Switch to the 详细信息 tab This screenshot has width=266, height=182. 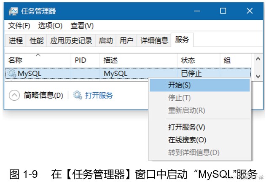[154, 40]
